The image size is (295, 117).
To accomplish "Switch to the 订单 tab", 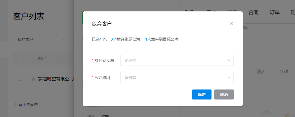I will pos(274,12).
